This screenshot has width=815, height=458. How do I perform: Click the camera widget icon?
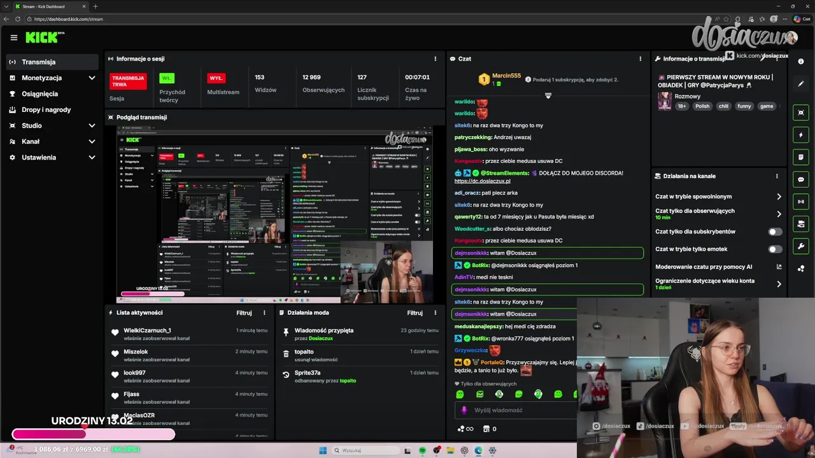pos(801,224)
